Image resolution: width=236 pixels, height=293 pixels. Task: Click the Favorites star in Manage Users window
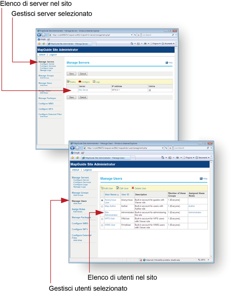pos(73,158)
